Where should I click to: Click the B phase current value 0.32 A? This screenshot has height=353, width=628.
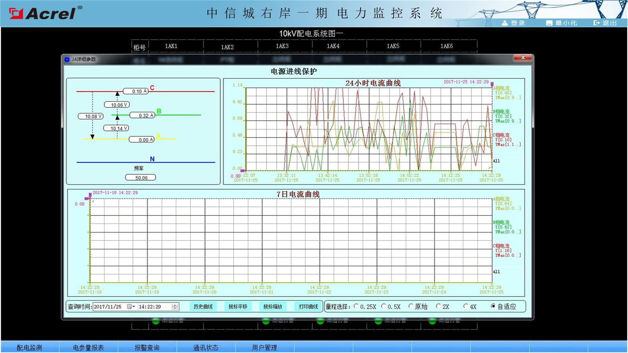[142, 115]
